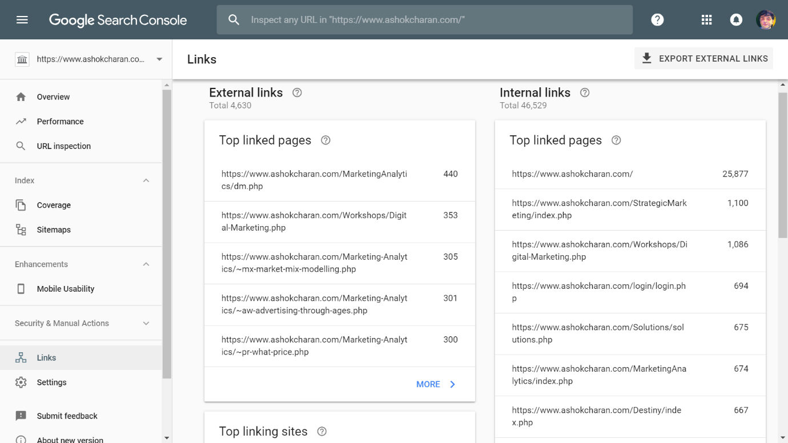Click the help question mark icon in header
This screenshot has width=788, height=443.
point(657,20)
